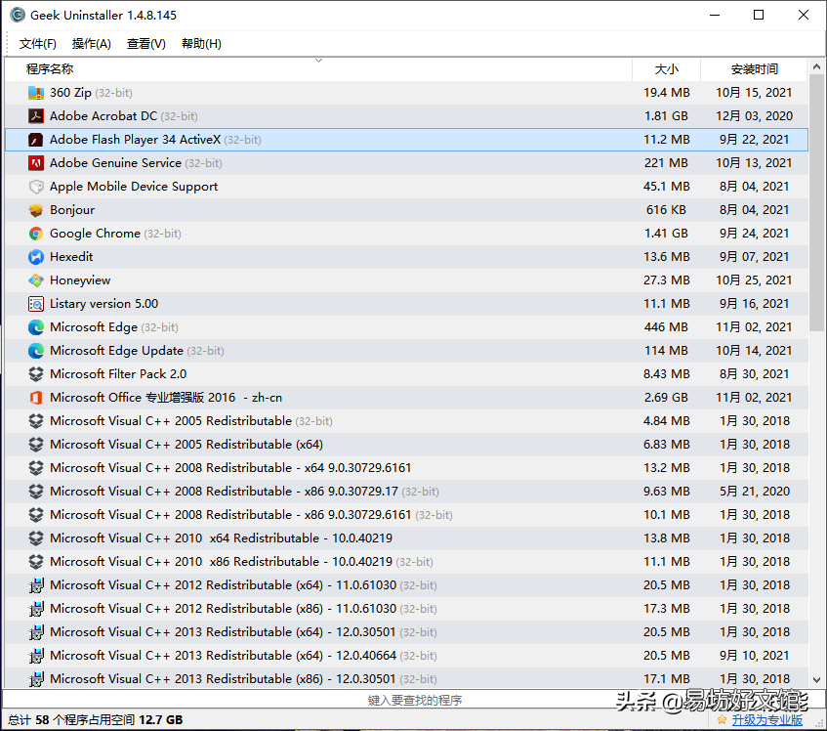Click the vertical scrollbar thumb
The width and height of the screenshot is (827, 731).
[816, 202]
